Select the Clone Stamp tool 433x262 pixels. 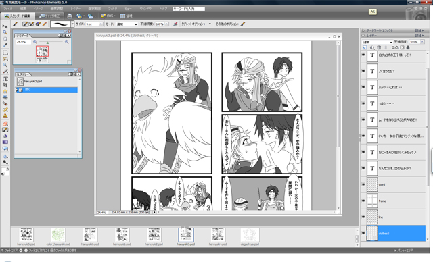click(5, 116)
